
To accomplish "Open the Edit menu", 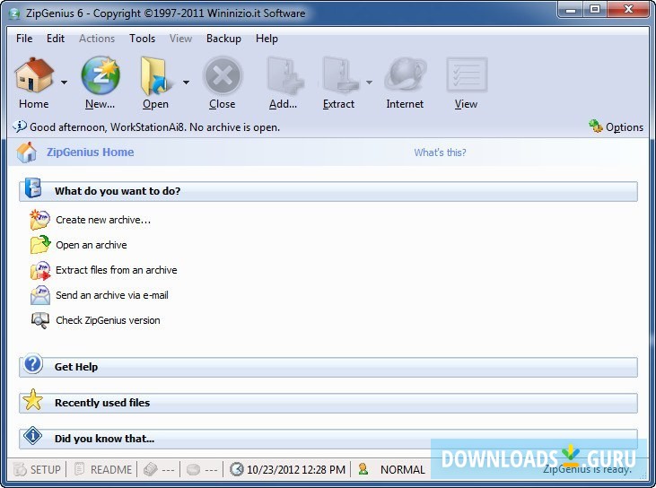I will pyautogui.click(x=56, y=39).
